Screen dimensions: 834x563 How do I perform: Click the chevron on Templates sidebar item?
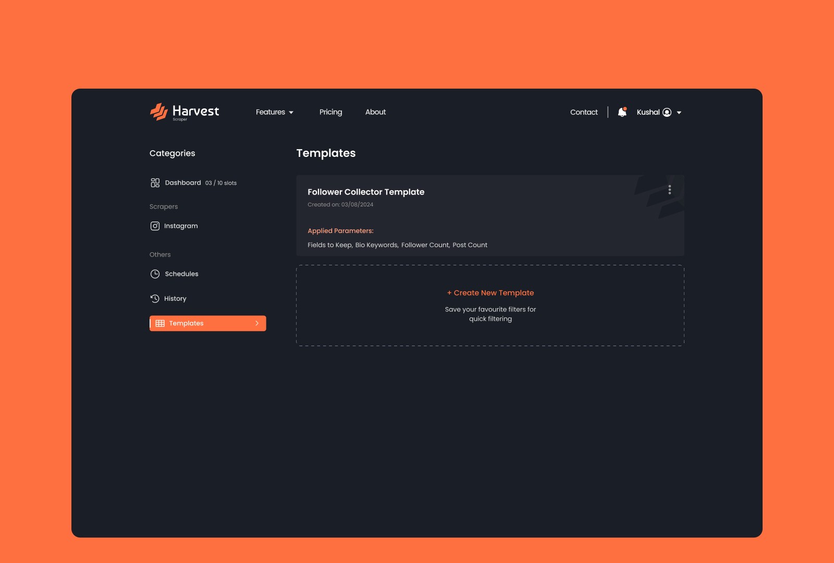click(257, 323)
